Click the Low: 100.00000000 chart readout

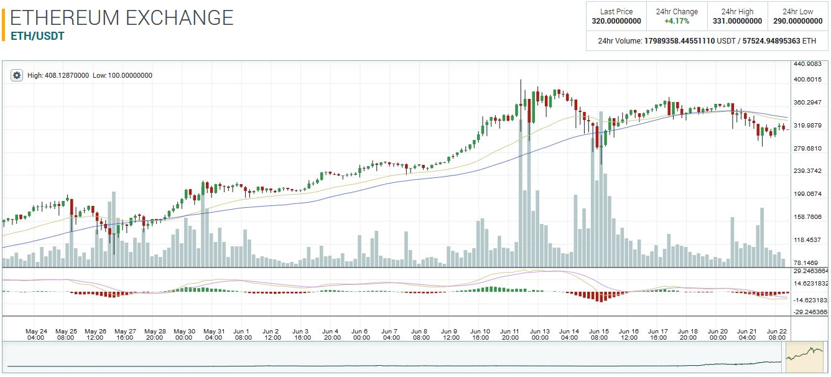click(123, 75)
